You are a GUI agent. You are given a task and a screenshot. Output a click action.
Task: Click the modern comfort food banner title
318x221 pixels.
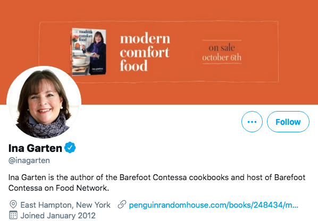click(145, 52)
